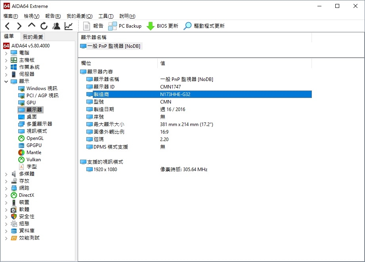Go forward with the right arrow icon
Screen dimensions: 365x262
[19, 26]
